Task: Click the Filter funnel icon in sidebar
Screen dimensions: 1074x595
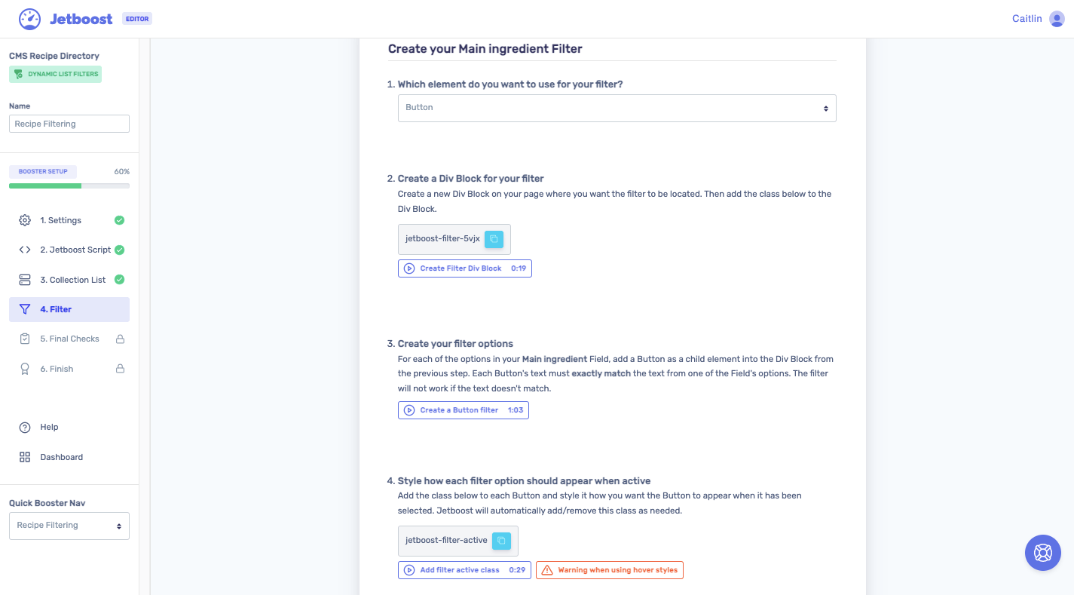Action: click(24, 309)
